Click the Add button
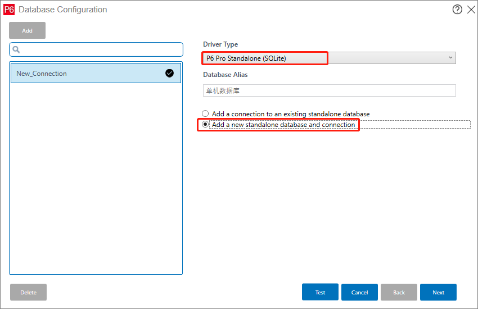Screen dimensions: 478x309 27,30
